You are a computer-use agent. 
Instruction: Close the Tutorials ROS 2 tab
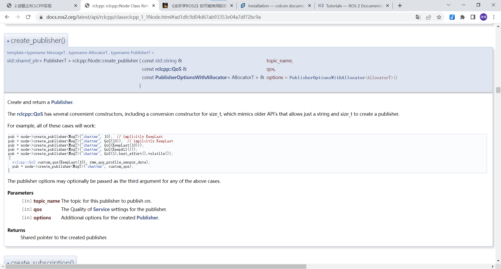point(387,6)
